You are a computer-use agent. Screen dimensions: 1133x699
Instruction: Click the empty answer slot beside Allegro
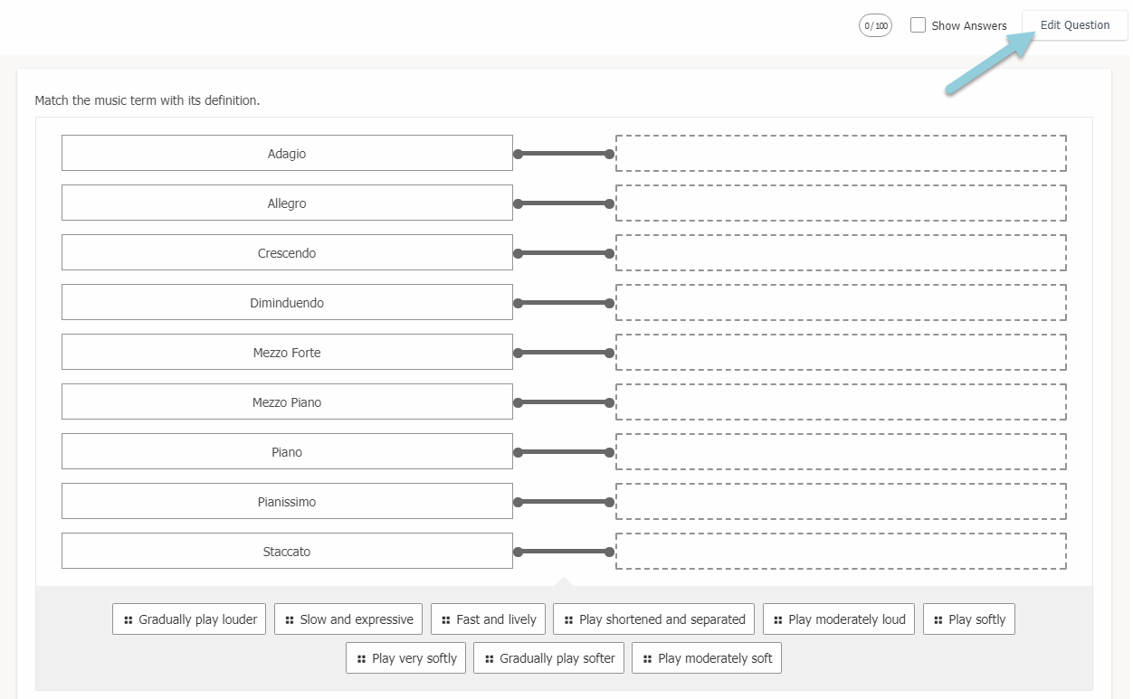pyautogui.click(x=841, y=203)
